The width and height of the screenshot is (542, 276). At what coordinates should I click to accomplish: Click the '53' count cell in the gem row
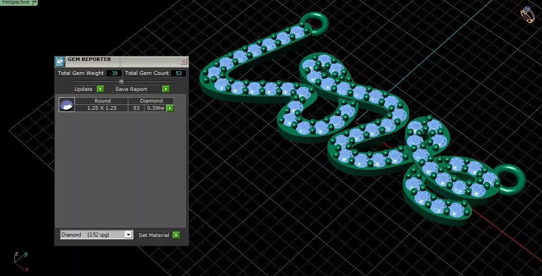point(136,108)
